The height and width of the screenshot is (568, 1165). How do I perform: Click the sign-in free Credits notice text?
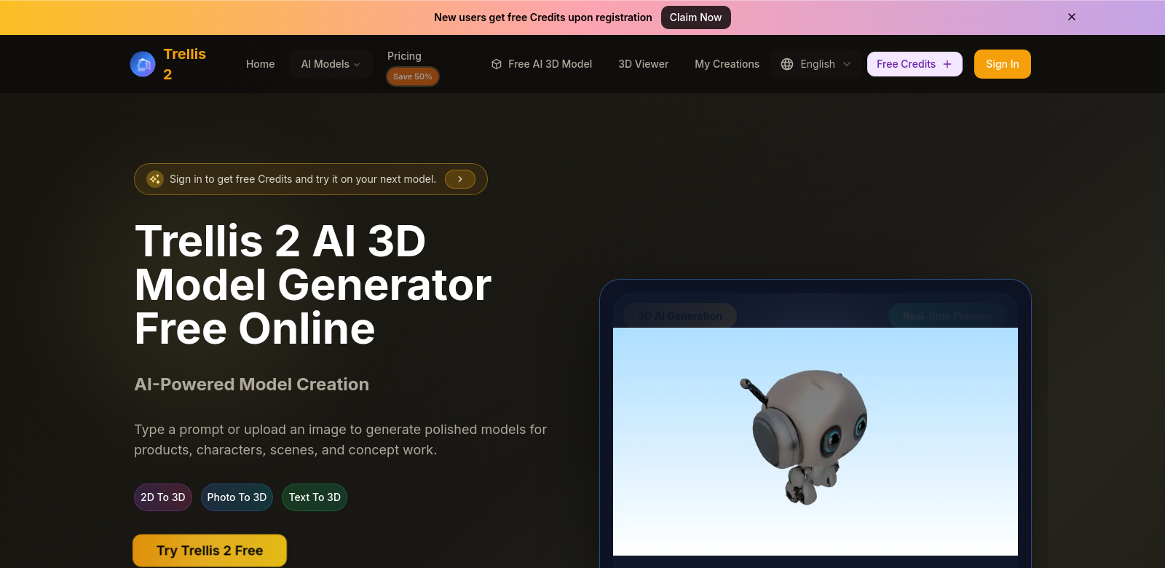click(x=303, y=179)
